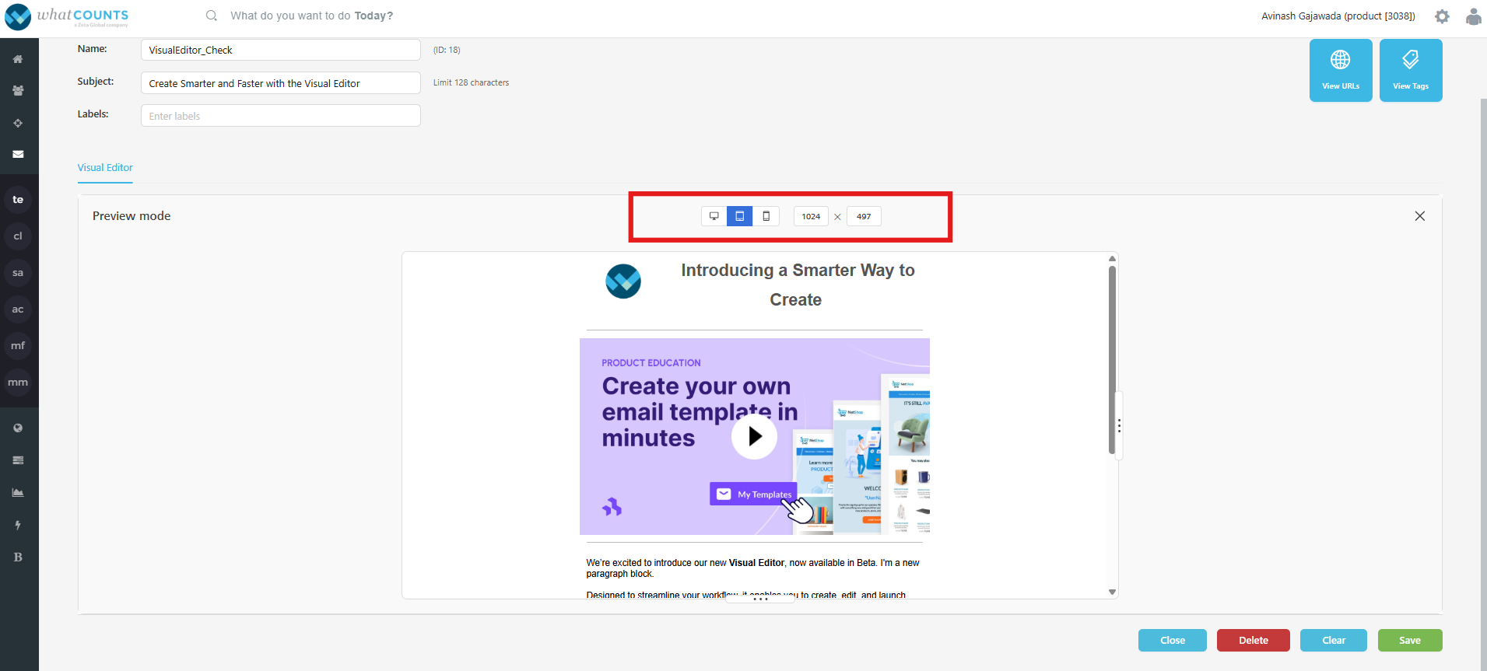Open the user profile menu

(1473, 16)
